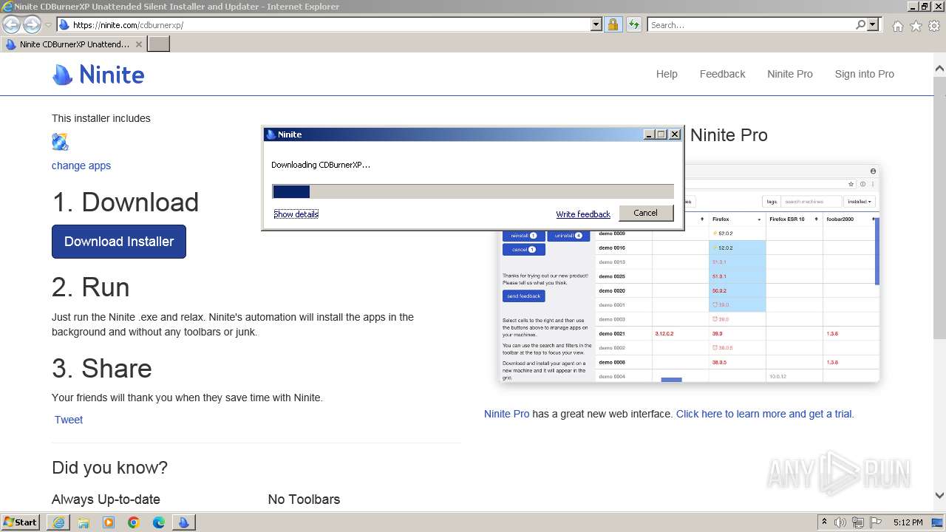The width and height of the screenshot is (946, 532).
Task: Click the browser Forward arrow button
Action: (32, 25)
